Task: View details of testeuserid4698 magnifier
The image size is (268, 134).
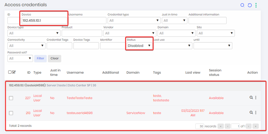Action: coord(251,112)
